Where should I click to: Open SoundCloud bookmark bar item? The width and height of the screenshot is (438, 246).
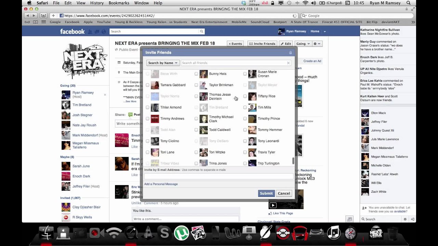click(260, 22)
